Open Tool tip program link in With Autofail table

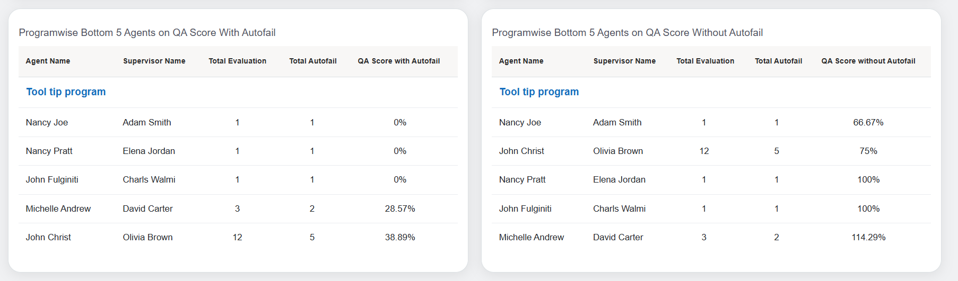[66, 92]
